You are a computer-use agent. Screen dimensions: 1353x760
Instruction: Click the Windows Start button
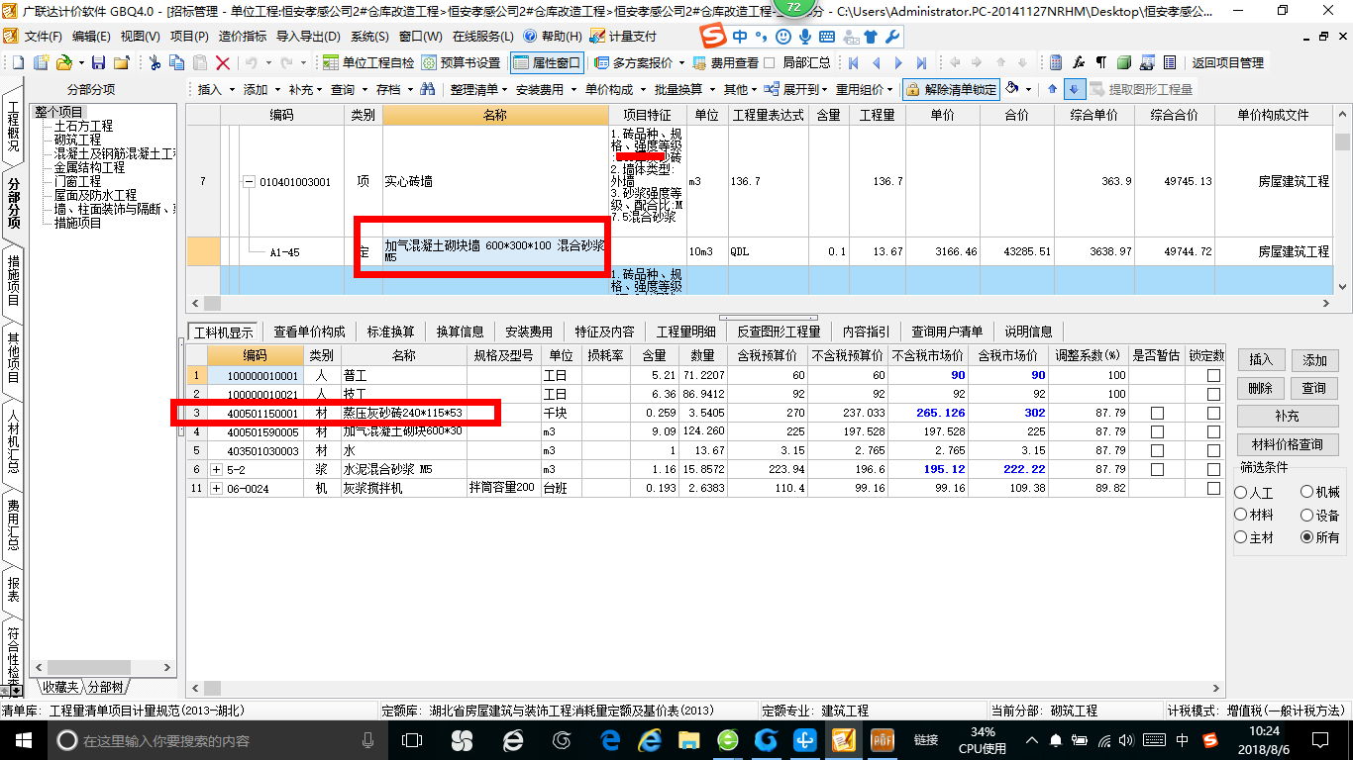[x=23, y=739]
